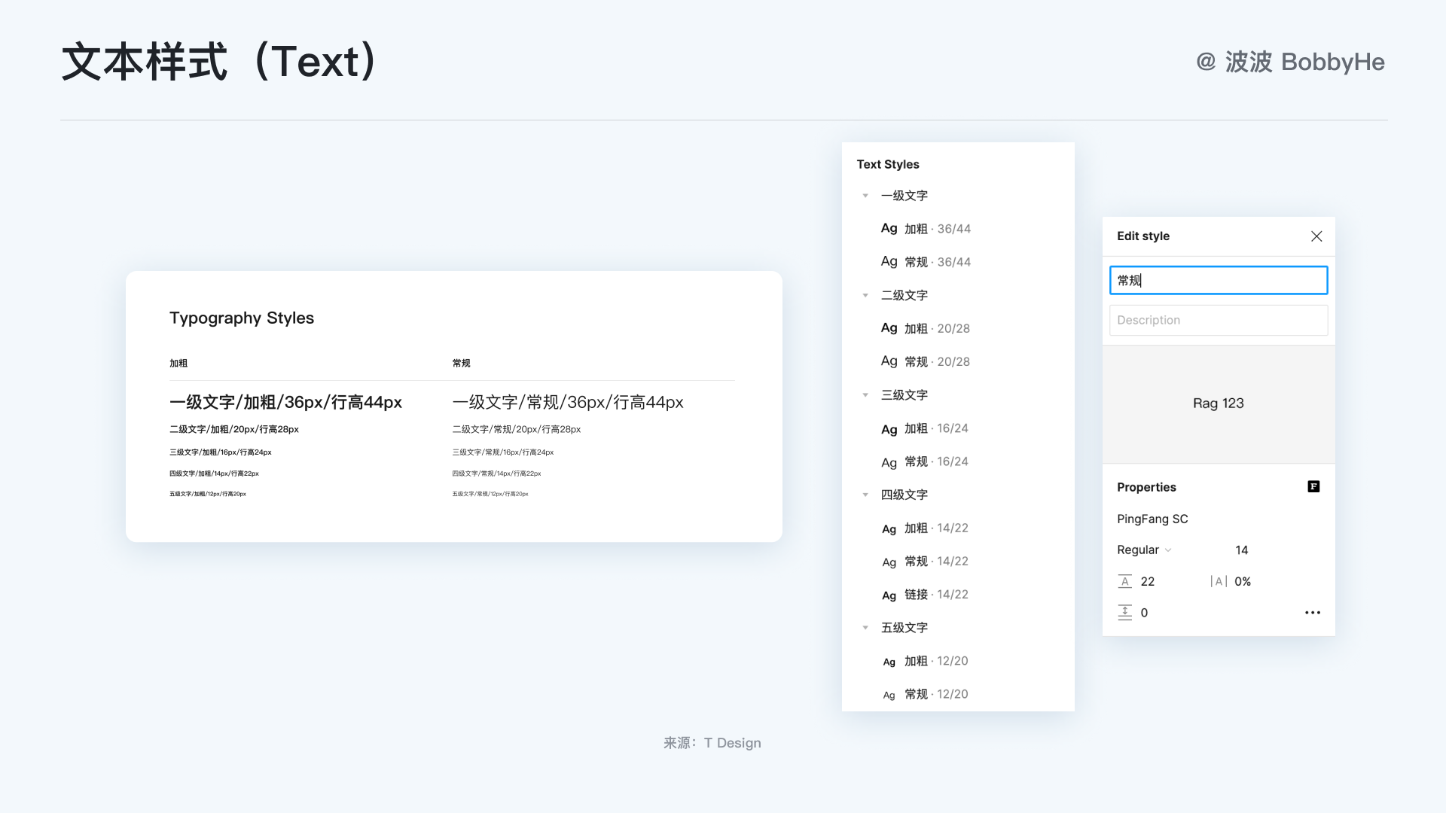Click the line height icon
1446x813 pixels.
1124,581
